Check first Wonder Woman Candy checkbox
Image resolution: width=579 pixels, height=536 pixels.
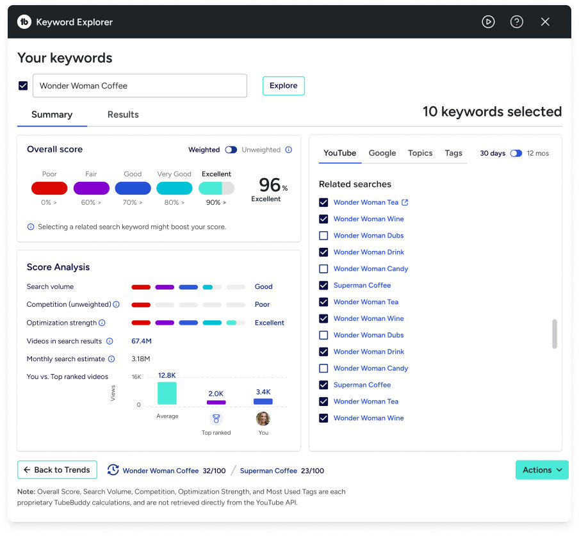click(x=323, y=269)
